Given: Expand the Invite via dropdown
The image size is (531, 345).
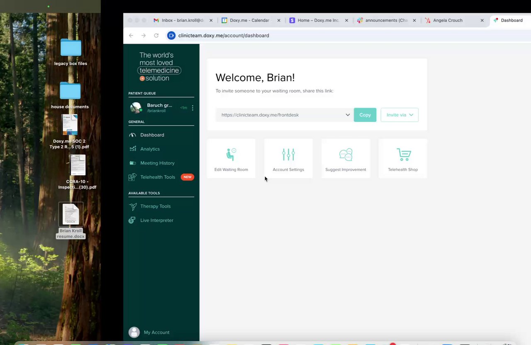Looking at the screenshot, I should 399,115.
